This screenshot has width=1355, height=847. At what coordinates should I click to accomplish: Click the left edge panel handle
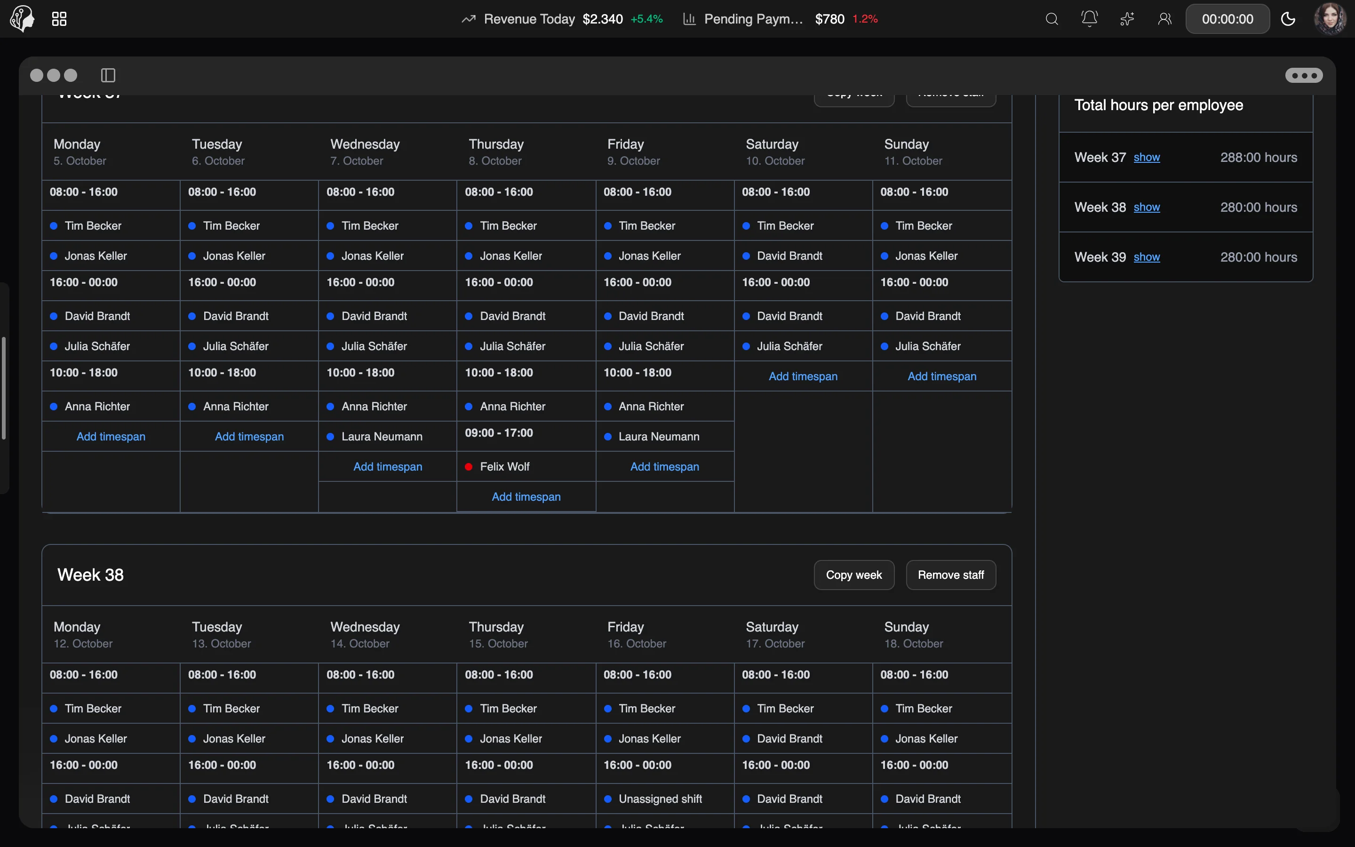pyautogui.click(x=4, y=388)
